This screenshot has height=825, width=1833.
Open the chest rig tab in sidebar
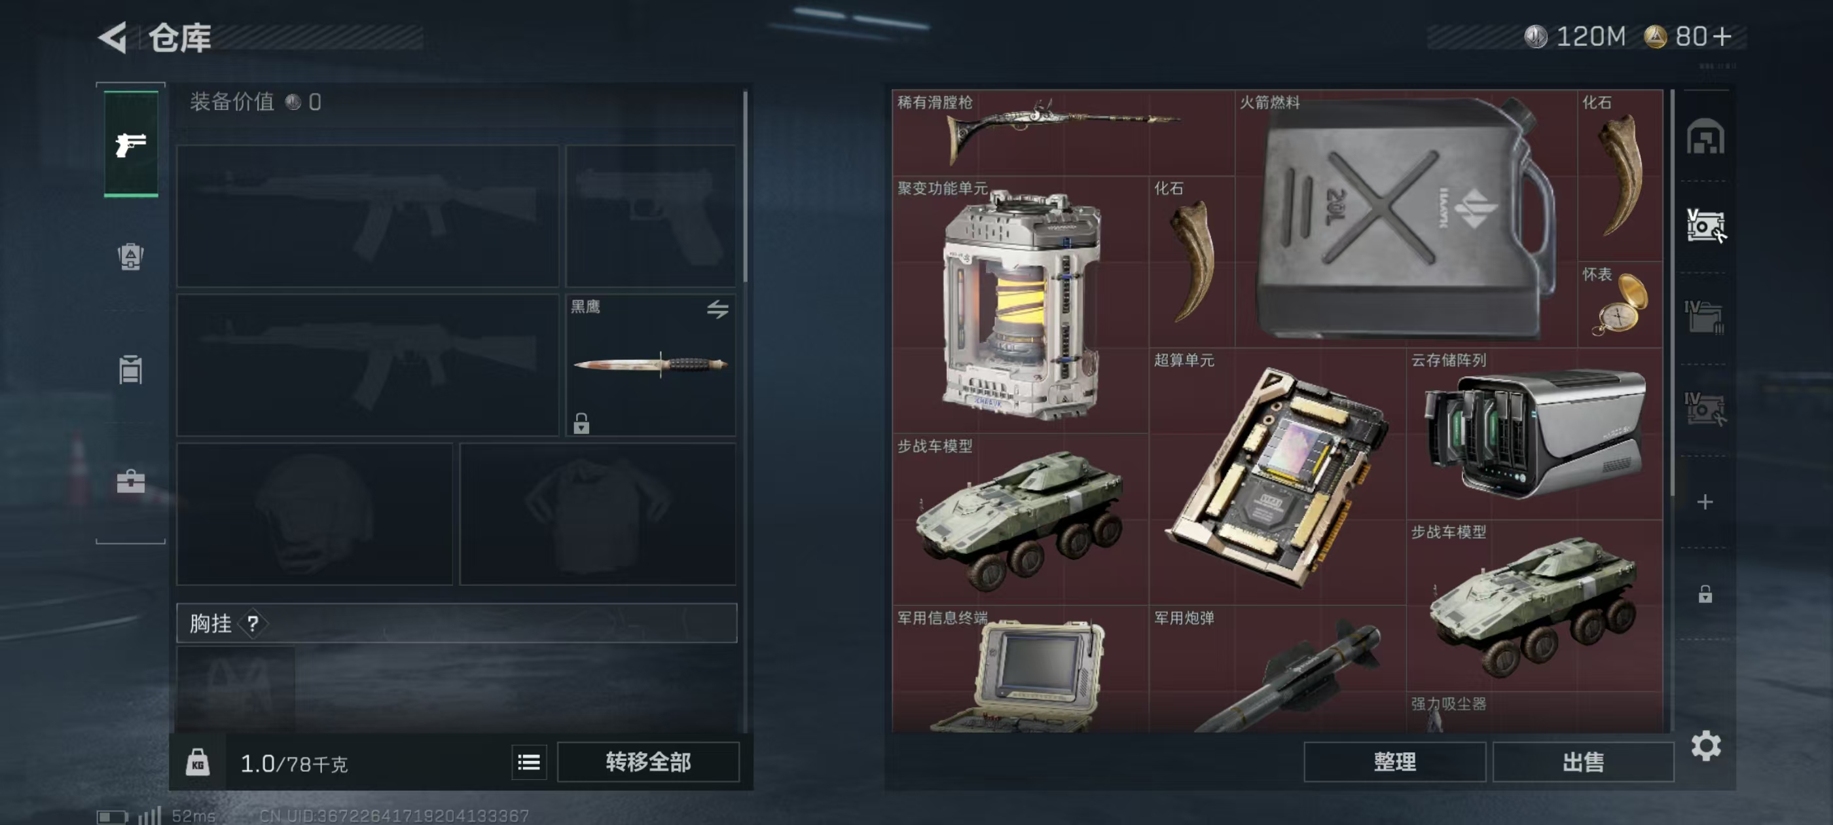tap(130, 369)
